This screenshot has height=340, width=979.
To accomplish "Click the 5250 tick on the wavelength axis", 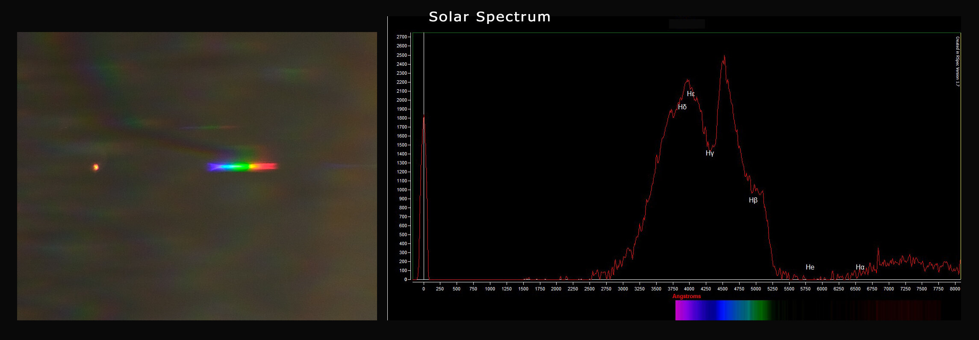I will (773, 289).
